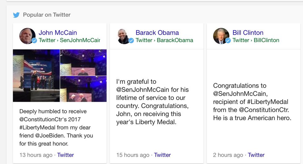Click Obama's tweet text about Liberty Medal
This screenshot has height=164, width=303.
point(153,102)
